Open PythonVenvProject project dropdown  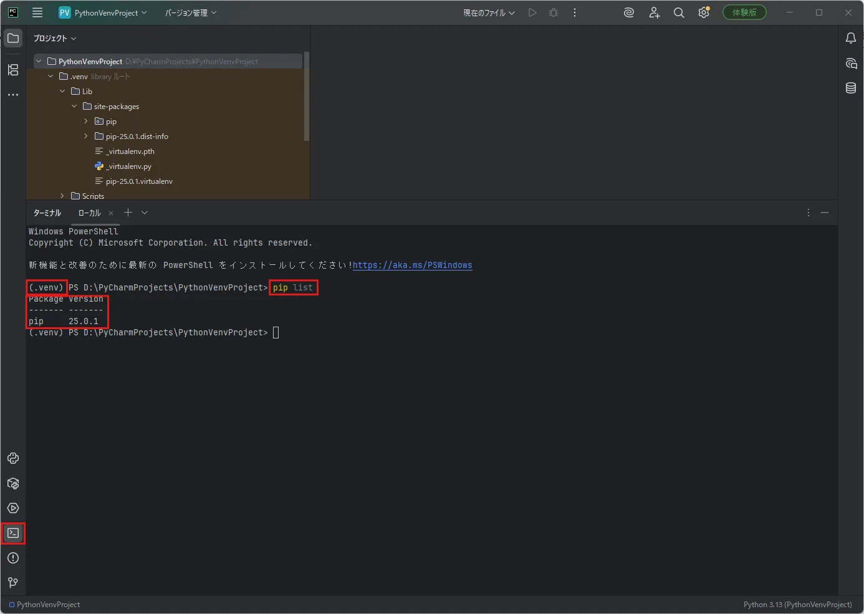(103, 12)
